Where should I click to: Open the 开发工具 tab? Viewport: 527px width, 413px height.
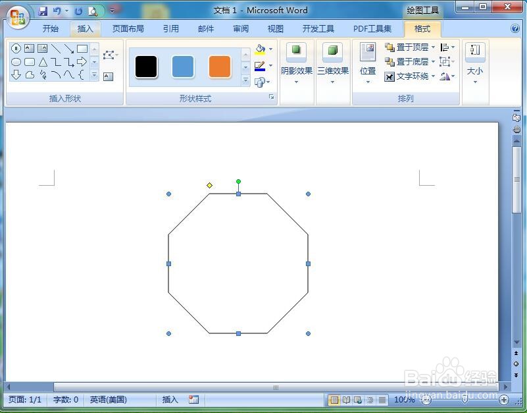(x=318, y=29)
